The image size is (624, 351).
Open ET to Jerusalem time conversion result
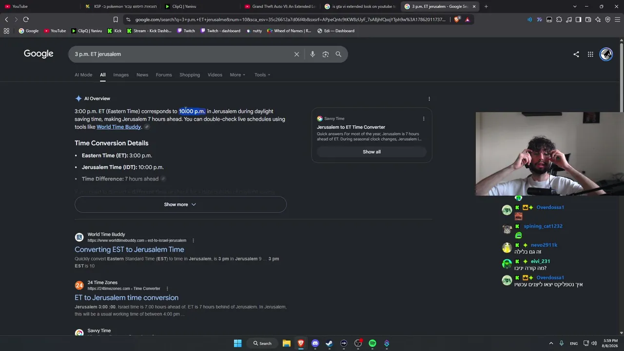pyautogui.click(x=126, y=298)
